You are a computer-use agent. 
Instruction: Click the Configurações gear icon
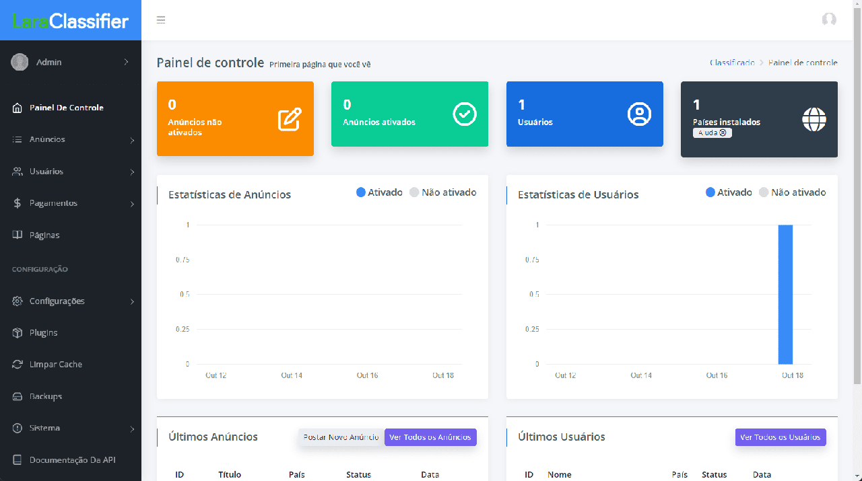pos(18,301)
